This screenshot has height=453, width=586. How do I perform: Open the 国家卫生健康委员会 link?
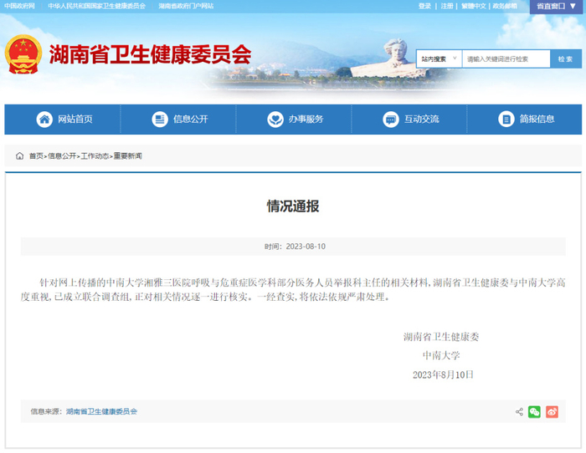point(96,6)
